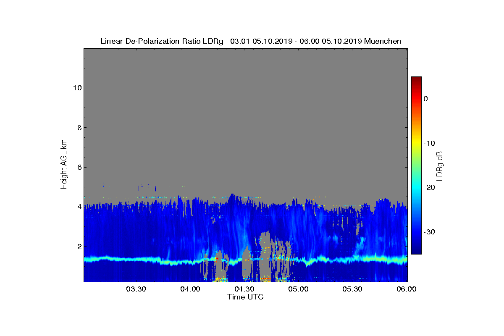Screen dimensions: 504x336
Task: Click the 06:00 time axis label
Action: [406, 289]
